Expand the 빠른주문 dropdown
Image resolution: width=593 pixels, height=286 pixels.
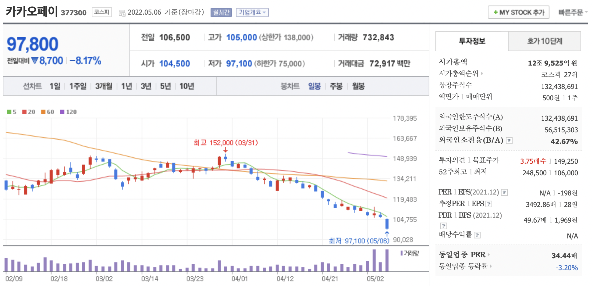pos(573,13)
